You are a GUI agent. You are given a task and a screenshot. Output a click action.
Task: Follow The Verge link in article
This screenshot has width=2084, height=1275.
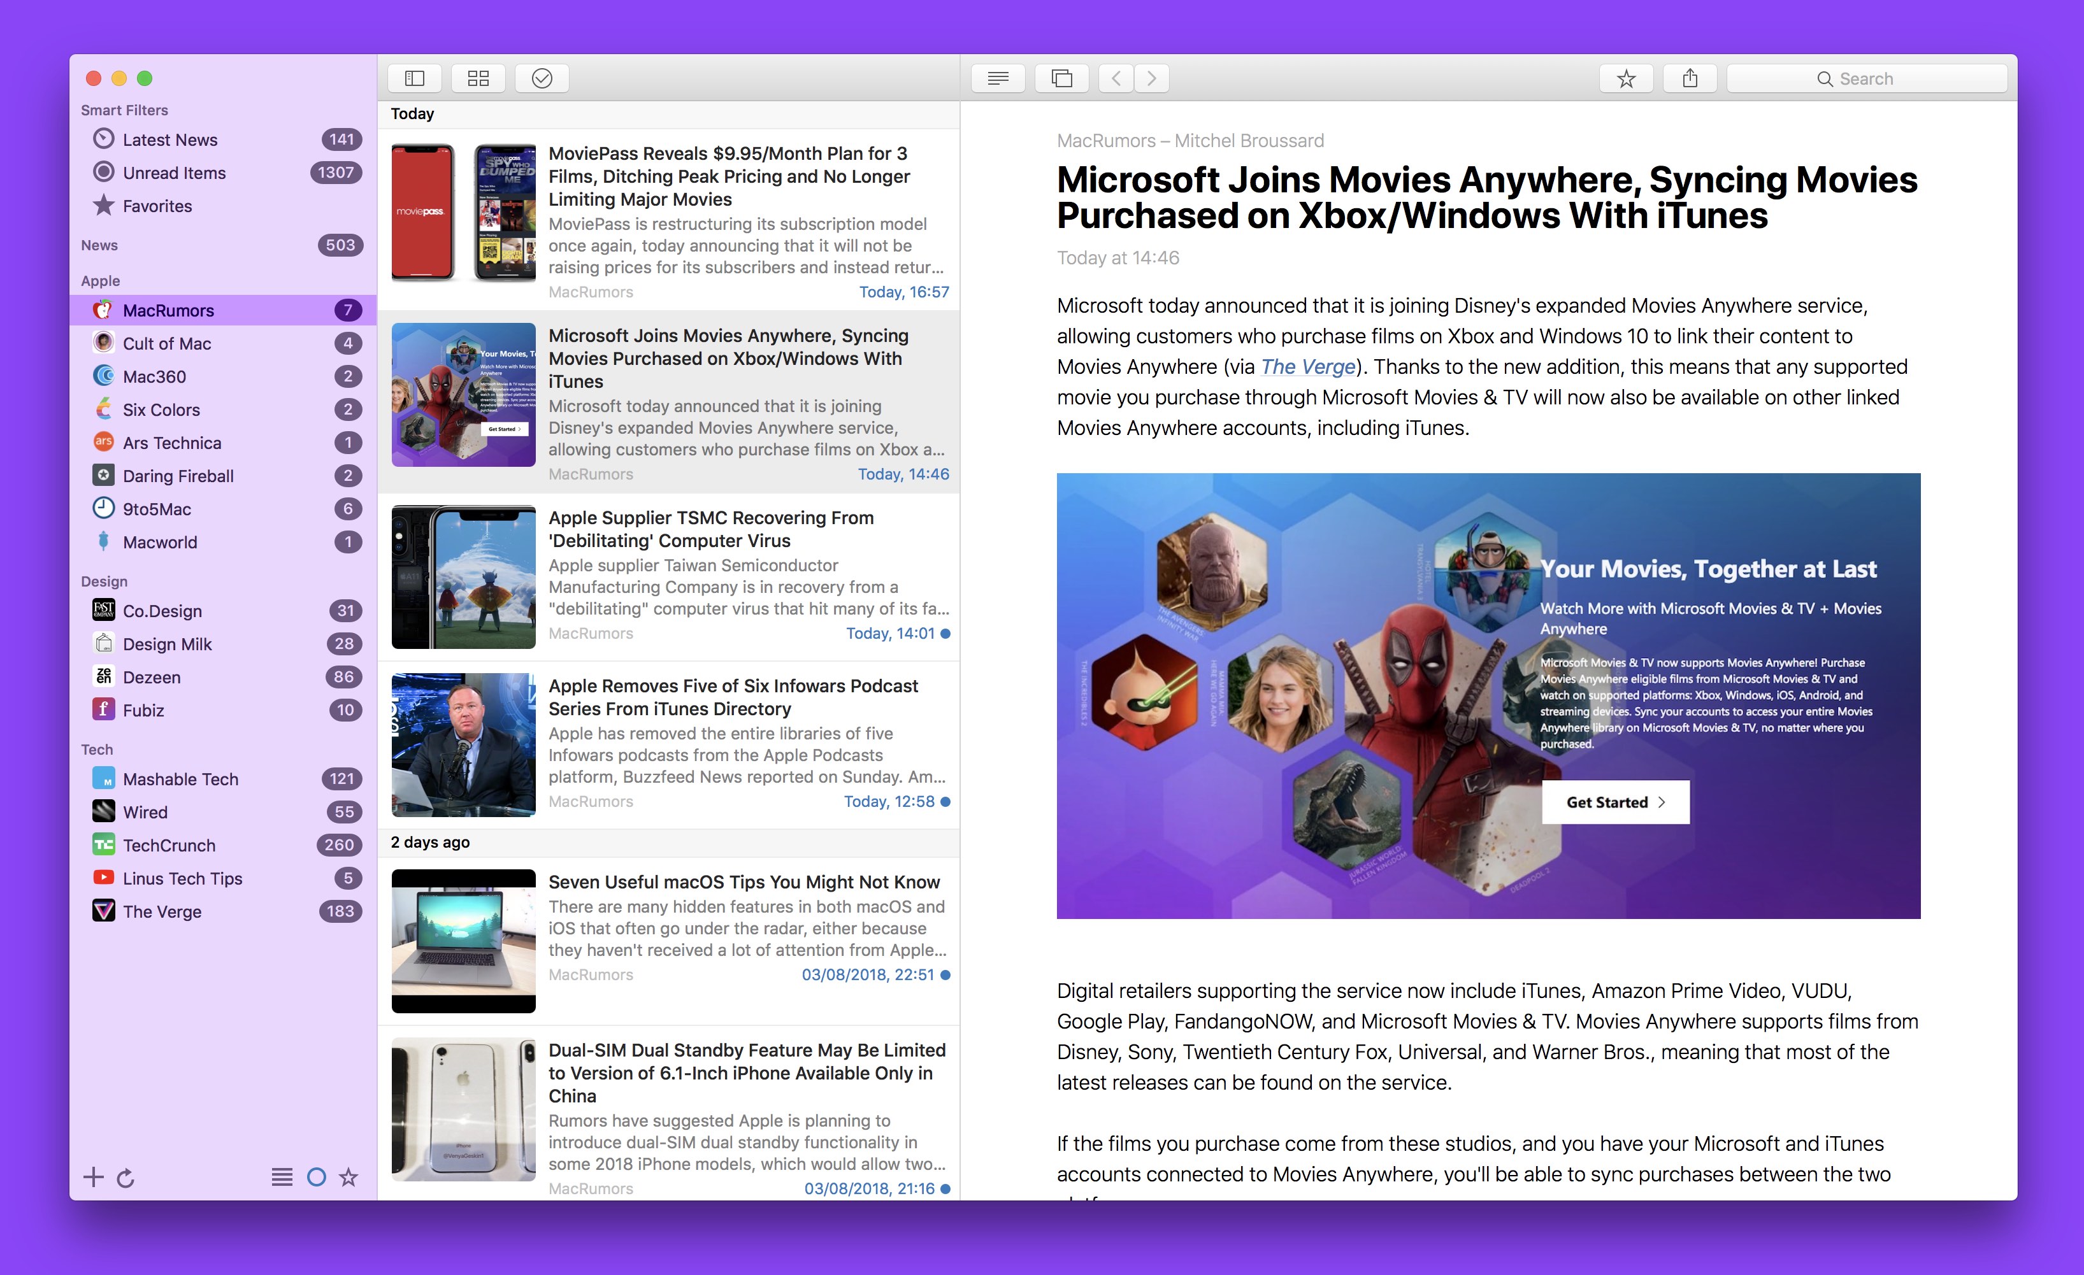1307,367
